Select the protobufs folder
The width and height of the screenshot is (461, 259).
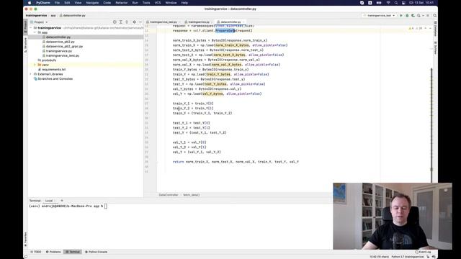tap(49, 60)
